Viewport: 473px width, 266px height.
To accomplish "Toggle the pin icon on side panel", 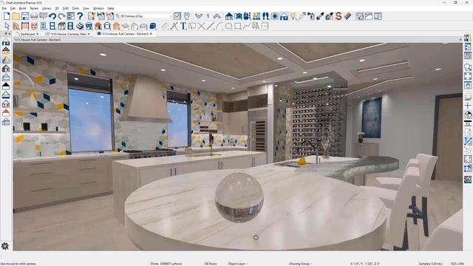I will coord(5,34).
